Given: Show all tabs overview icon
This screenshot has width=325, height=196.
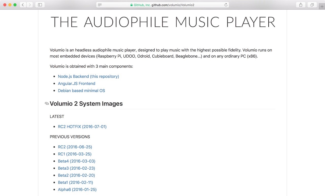Looking at the screenshot, I should pyautogui.click(x=312, y=5).
